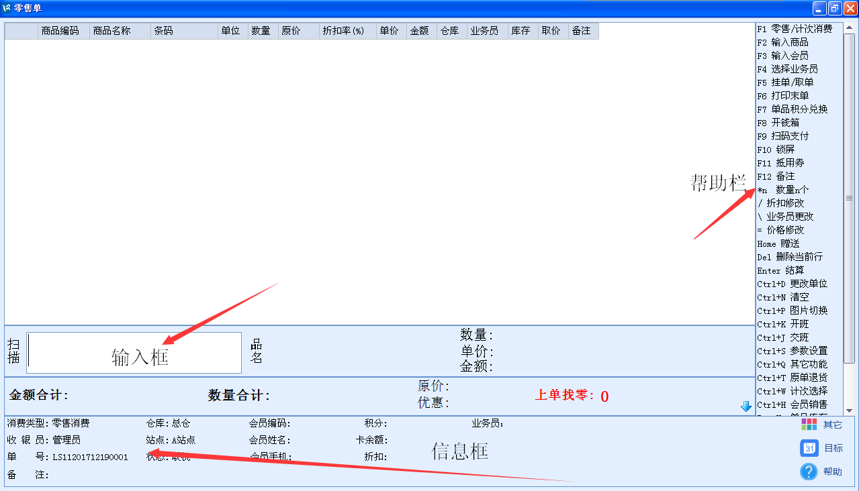Image resolution: width=859 pixels, height=491 pixels.
Task: Click the 单位 column header
Action: tap(233, 31)
